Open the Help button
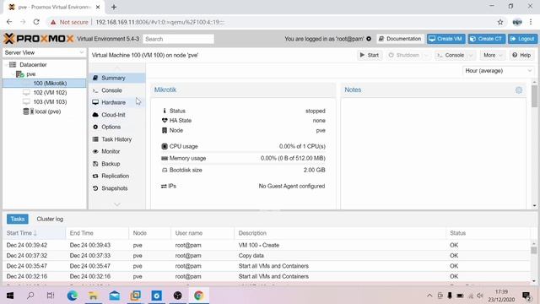540x304 pixels. (521, 55)
